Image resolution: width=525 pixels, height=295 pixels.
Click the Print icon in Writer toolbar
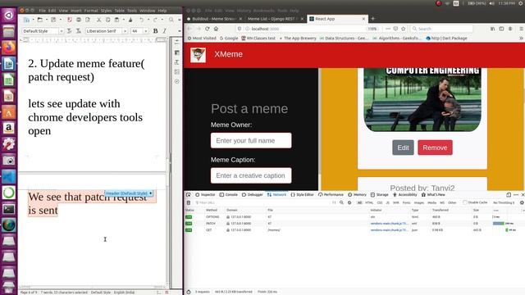[79, 20]
